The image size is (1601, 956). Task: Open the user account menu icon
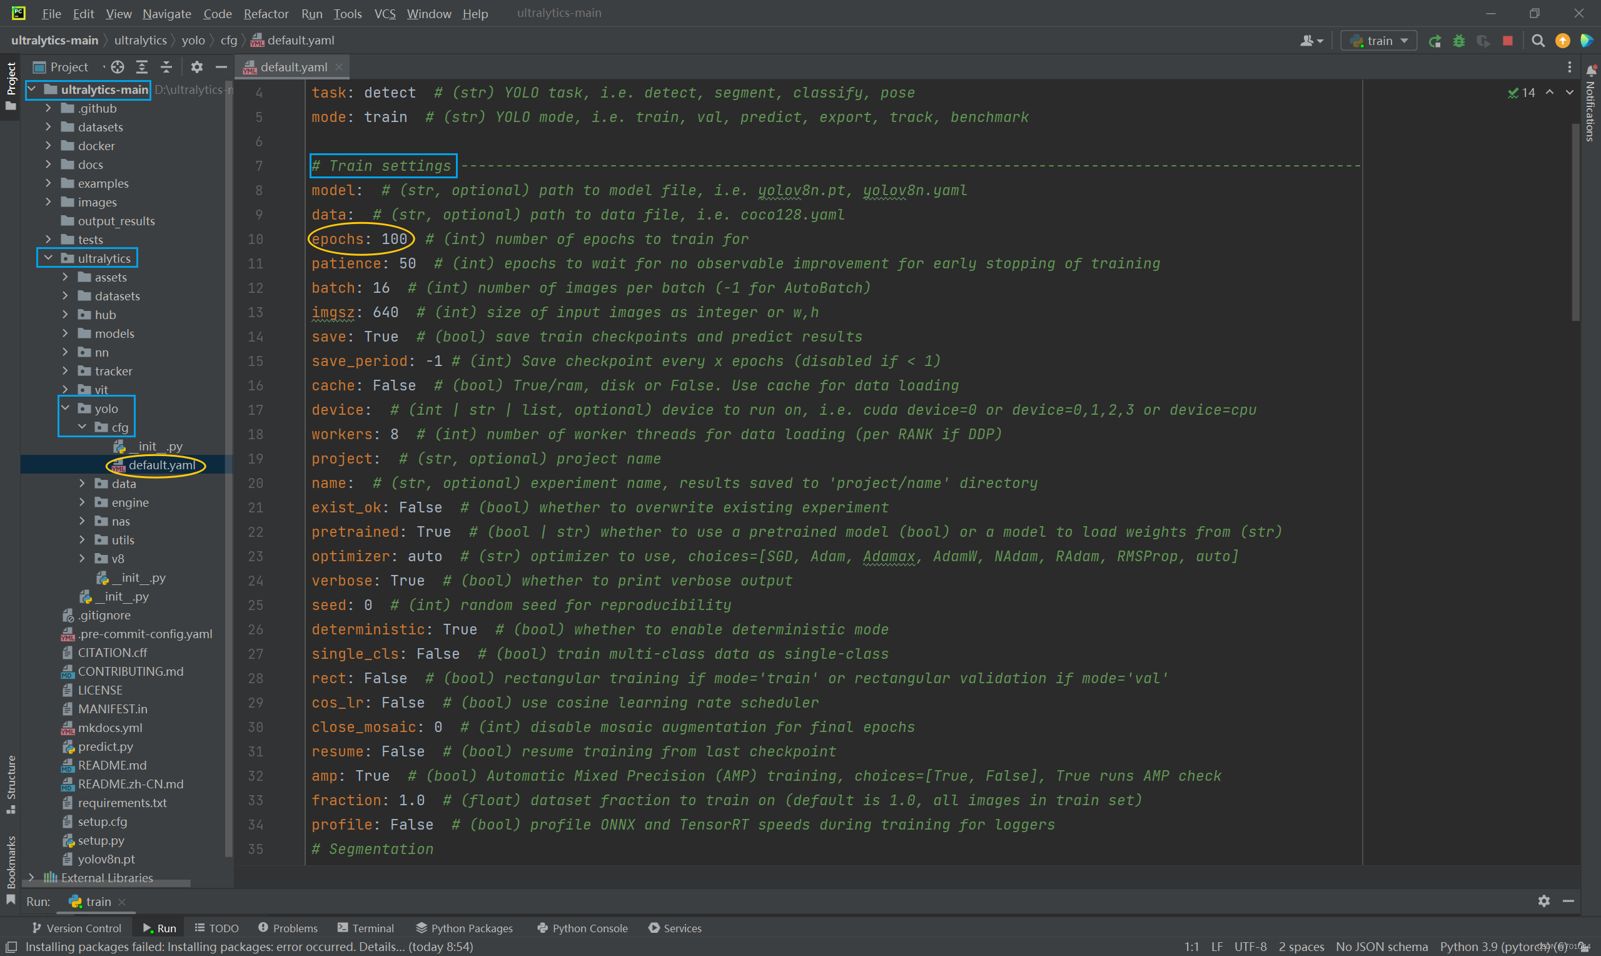tap(1311, 41)
